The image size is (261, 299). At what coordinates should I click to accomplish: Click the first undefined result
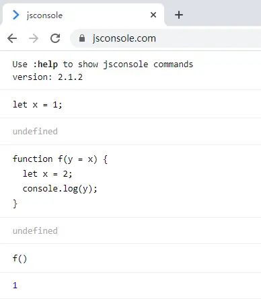click(x=35, y=131)
